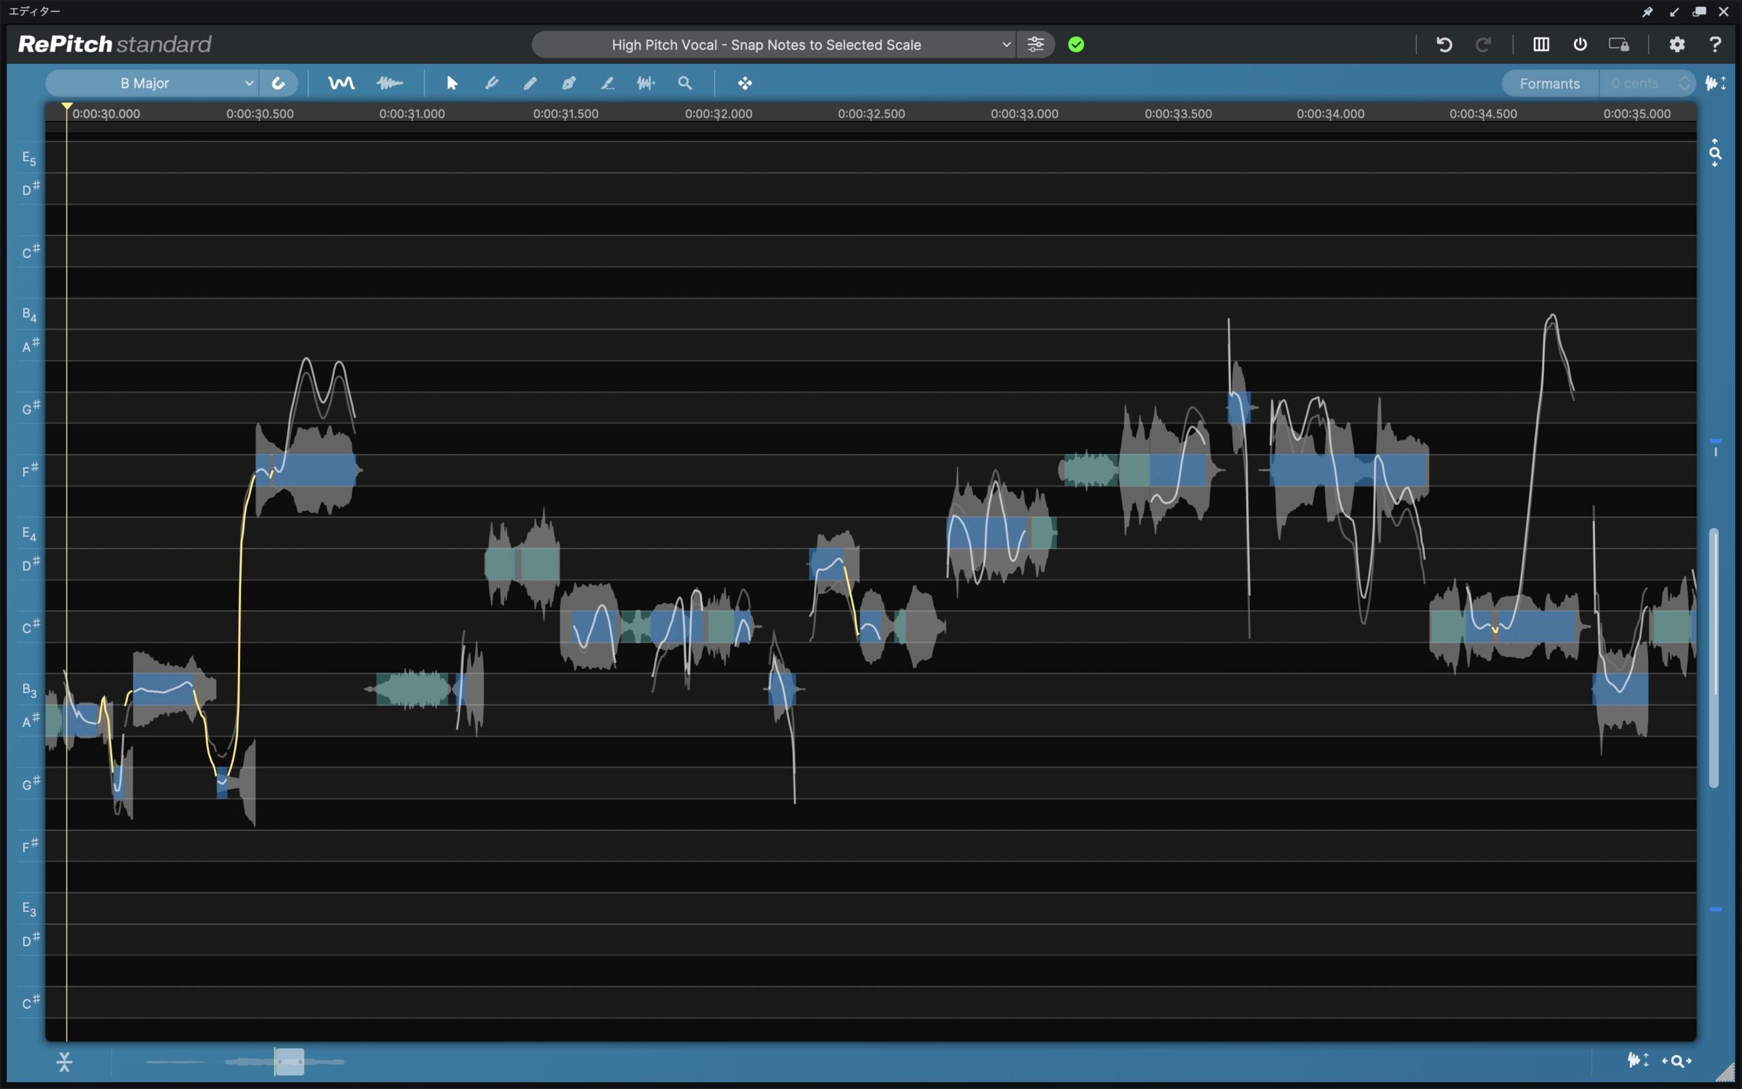The width and height of the screenshot is (1742, 1089).
Task: Click bottom-left center playhead icon
Action: click(x=64, y=1062)
